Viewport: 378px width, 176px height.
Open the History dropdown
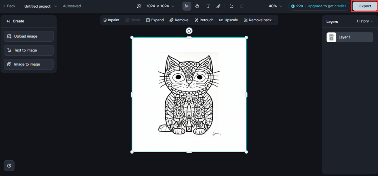(365, 21)
